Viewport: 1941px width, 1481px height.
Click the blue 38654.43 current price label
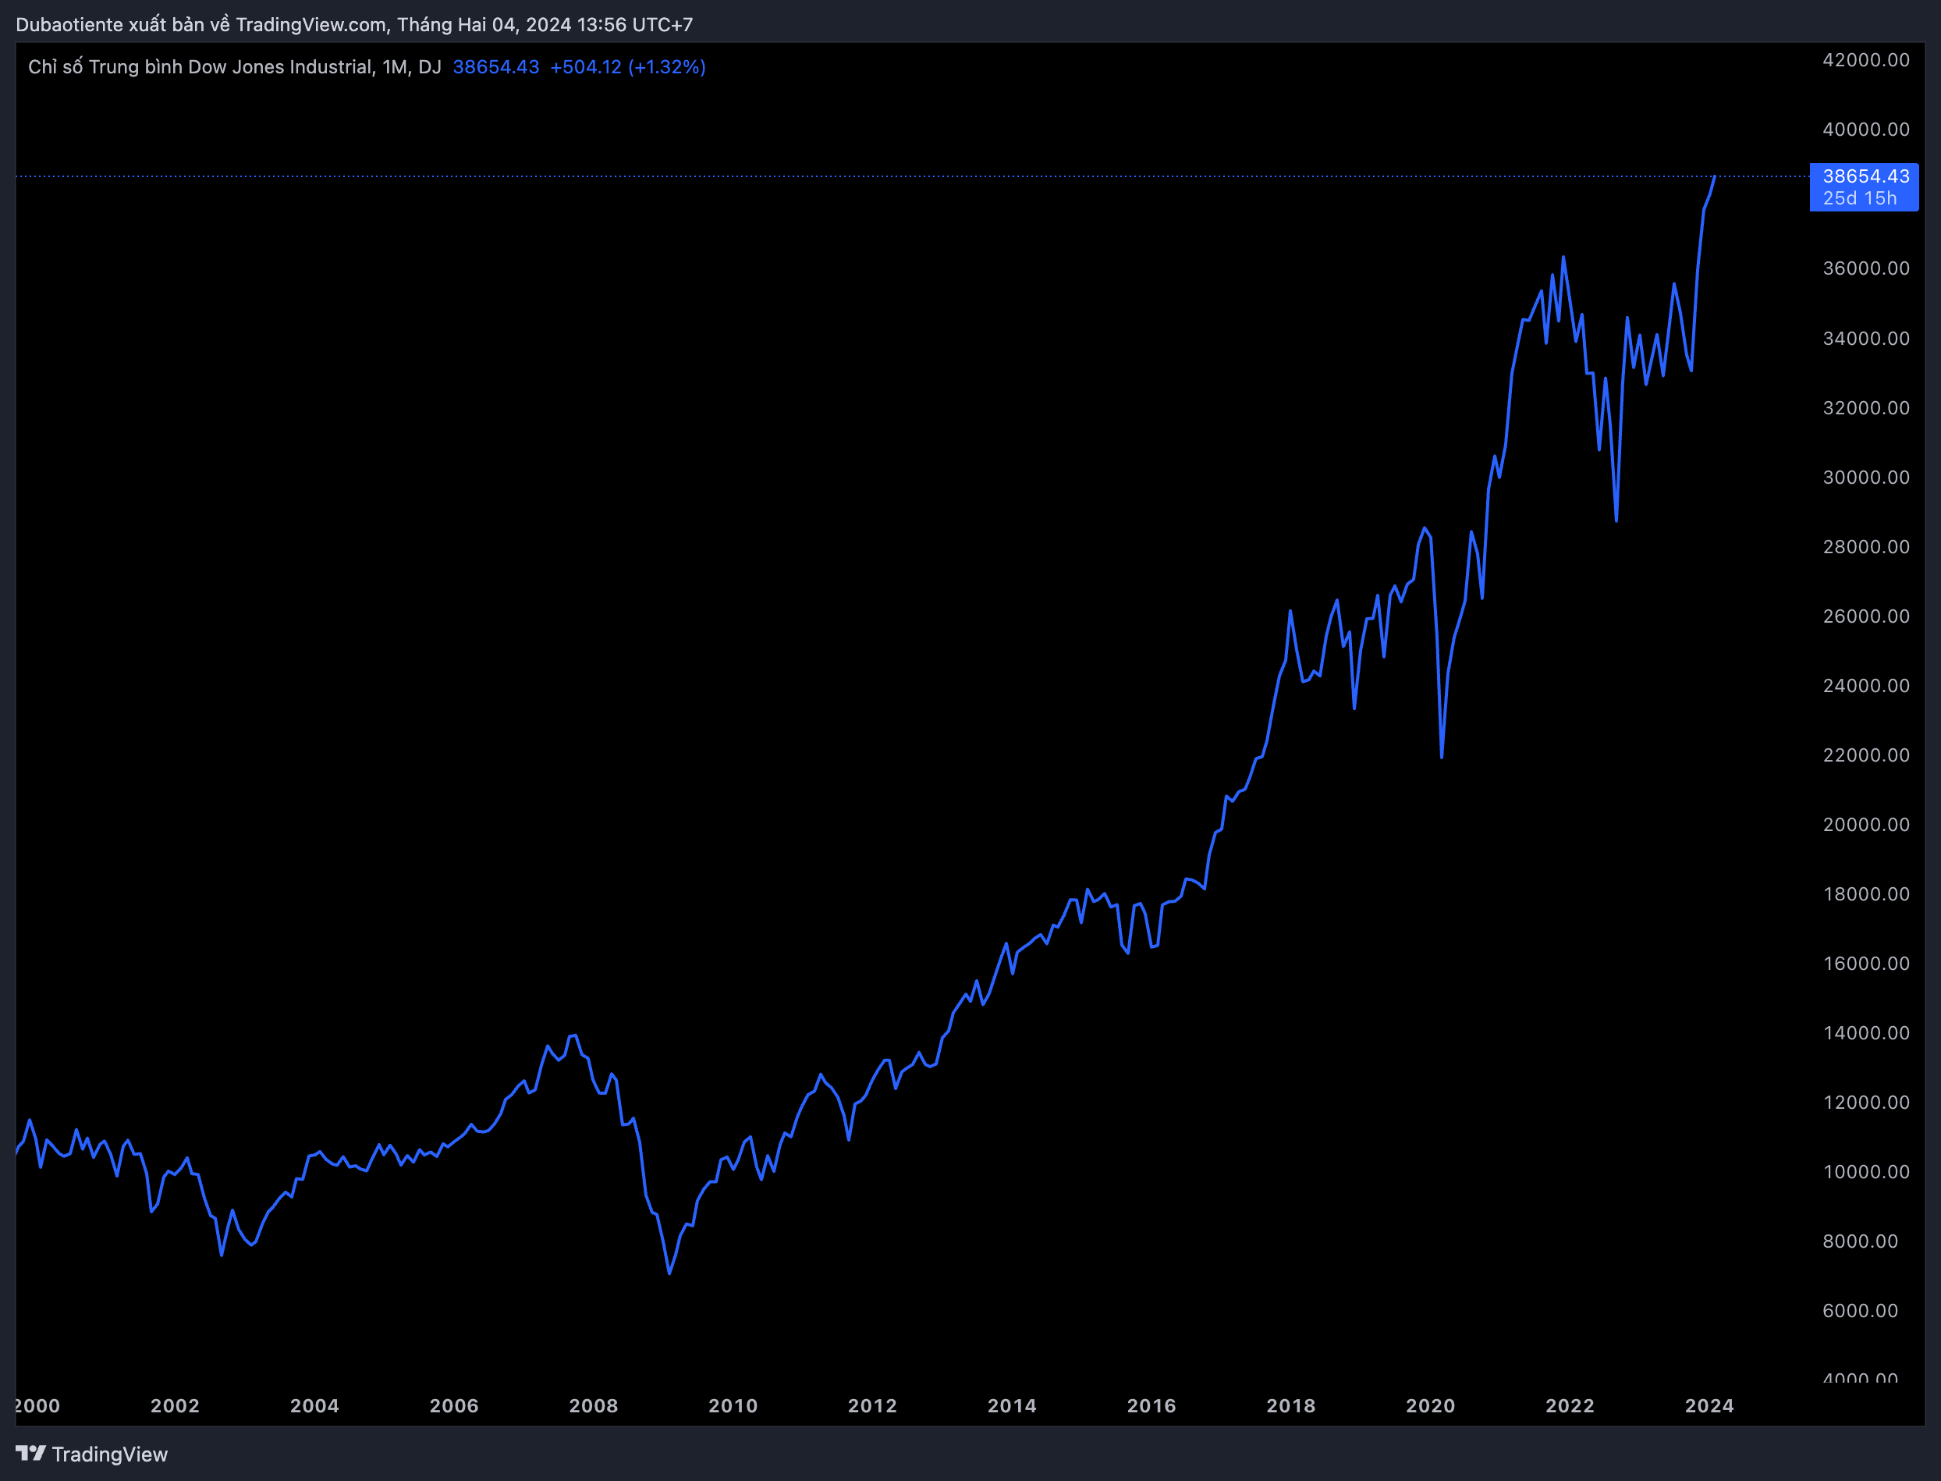click(x=1865, y=176)
